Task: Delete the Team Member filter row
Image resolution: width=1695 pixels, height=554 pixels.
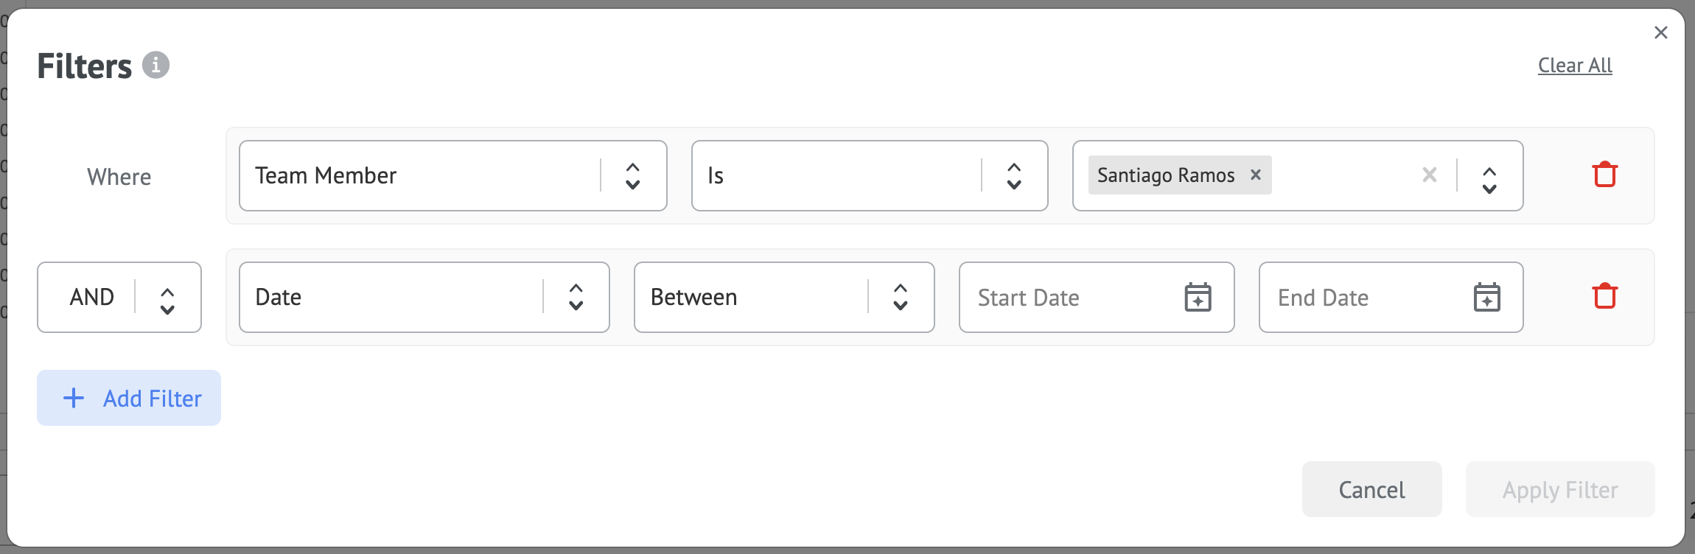Action: tap(1604, 175)
